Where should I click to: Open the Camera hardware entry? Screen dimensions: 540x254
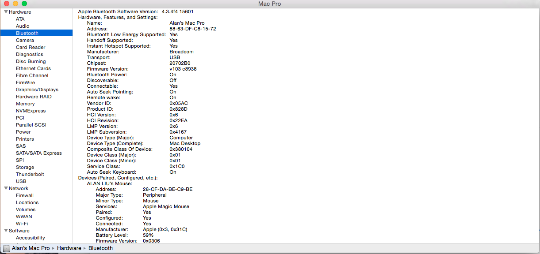[x=25, y=40]
